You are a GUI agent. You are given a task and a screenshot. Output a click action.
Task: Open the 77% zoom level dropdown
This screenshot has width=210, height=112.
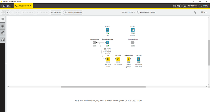click(x=204, y=12)
